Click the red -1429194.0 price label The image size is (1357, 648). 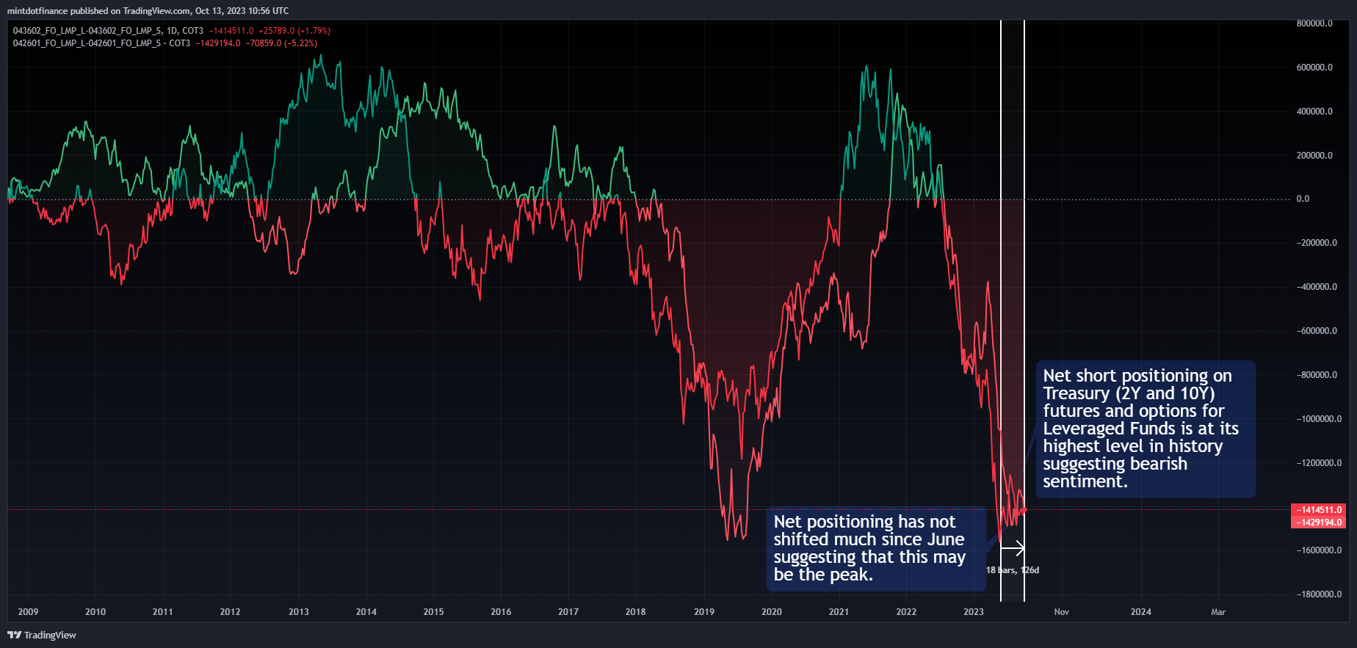[1318, 523]
